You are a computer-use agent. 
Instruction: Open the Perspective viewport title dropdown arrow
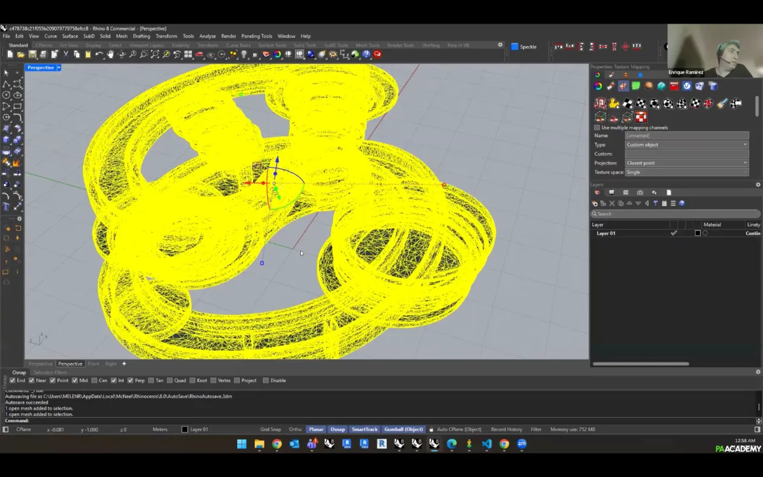click(x=59, y=68)
